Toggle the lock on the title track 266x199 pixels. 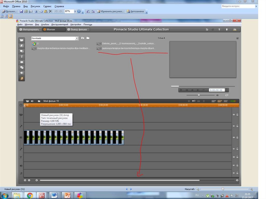point(237,157)
